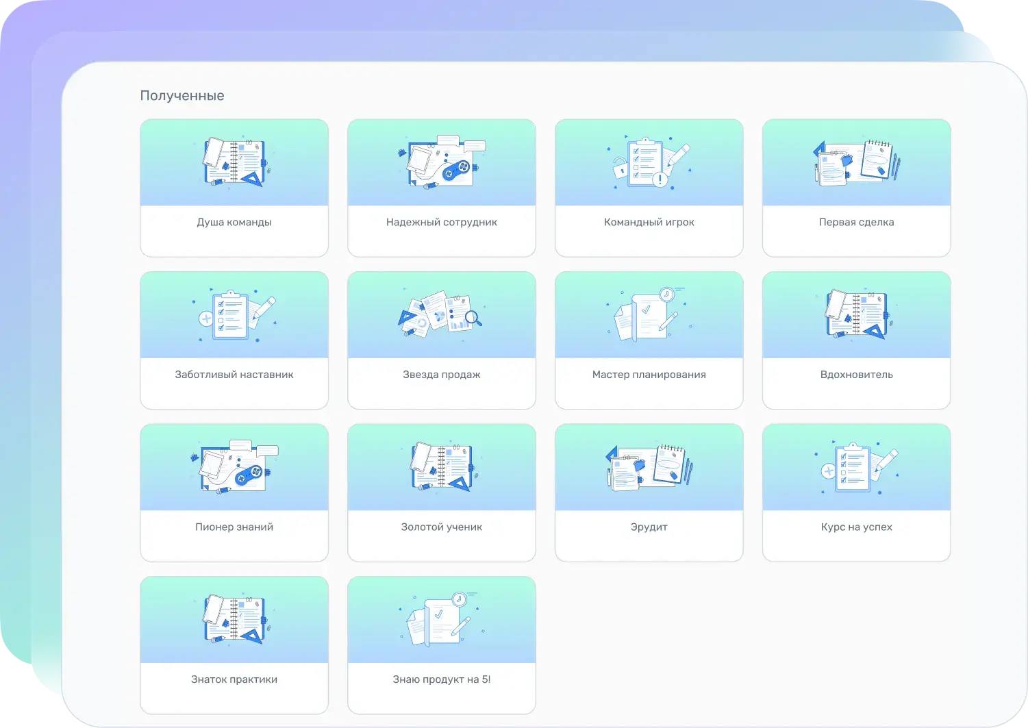Click the Надежный сотрудник label
The width and height of the screenshot is (1028, 728).
442,222
